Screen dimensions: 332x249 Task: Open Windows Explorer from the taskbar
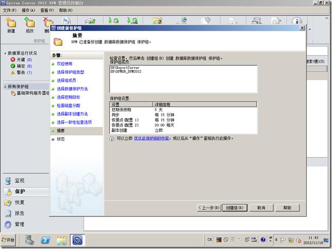point(61,240)
